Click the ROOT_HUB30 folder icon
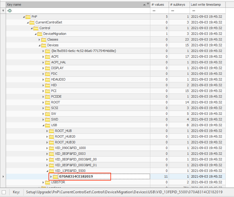The image size is (234, 197). click(x=51, y=142)
